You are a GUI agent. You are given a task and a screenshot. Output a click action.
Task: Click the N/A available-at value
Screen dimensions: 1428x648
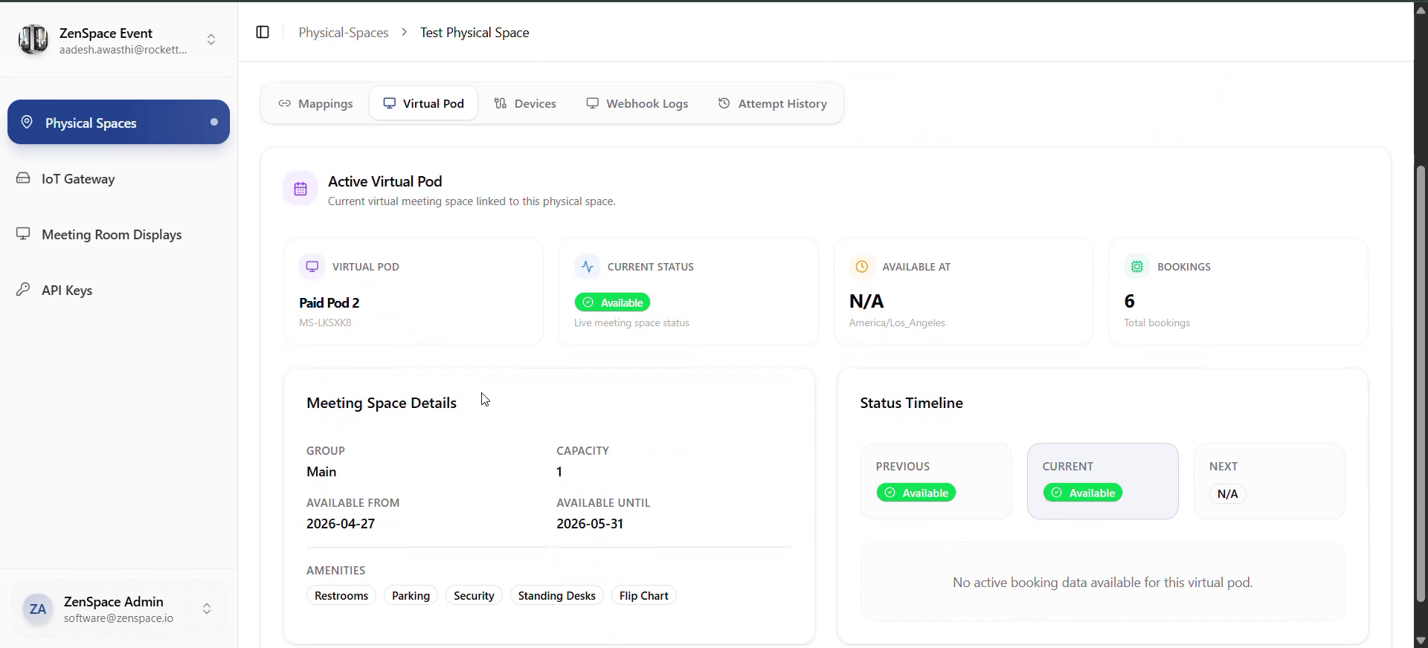866,301
